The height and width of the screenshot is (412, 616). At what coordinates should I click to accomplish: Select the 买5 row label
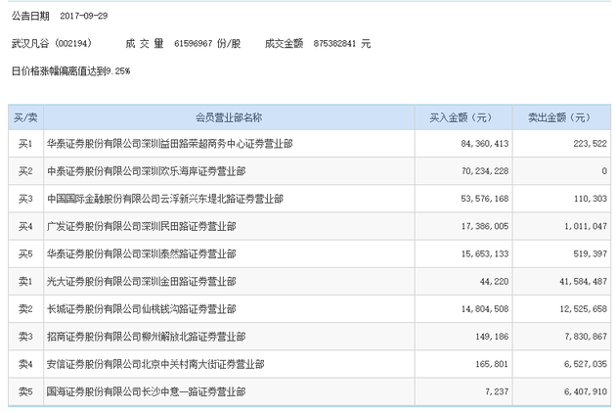[25, 254]
